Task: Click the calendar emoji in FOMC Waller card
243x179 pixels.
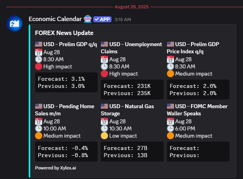Action: (170, 121)
